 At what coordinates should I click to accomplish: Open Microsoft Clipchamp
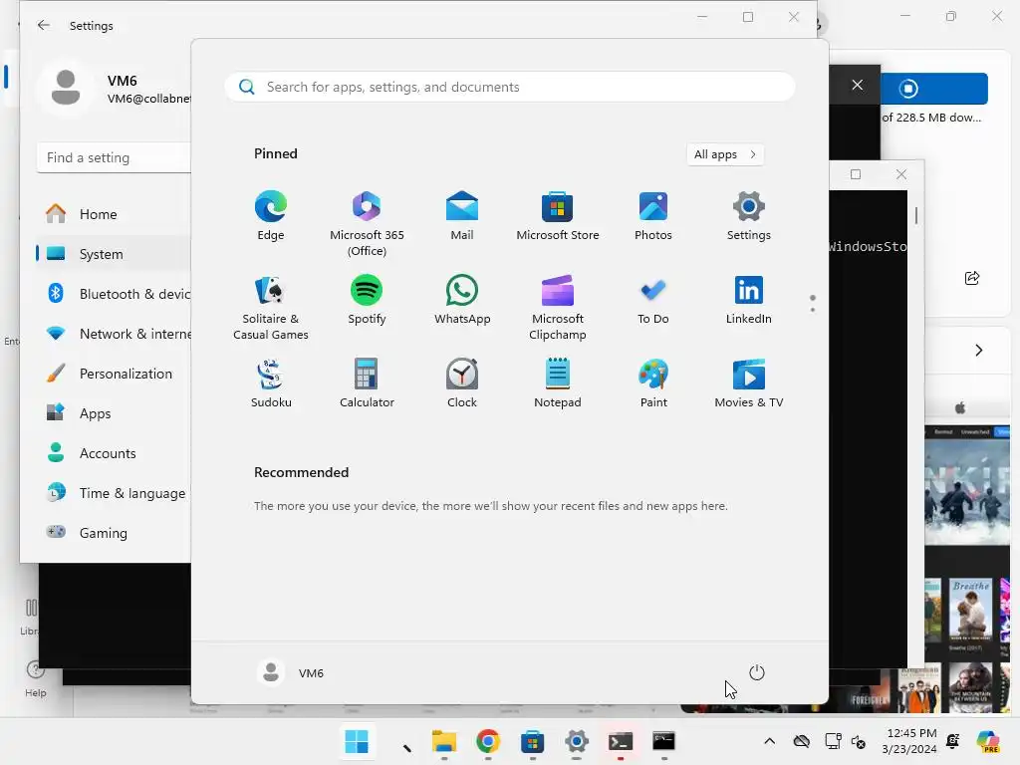[558, 308]
